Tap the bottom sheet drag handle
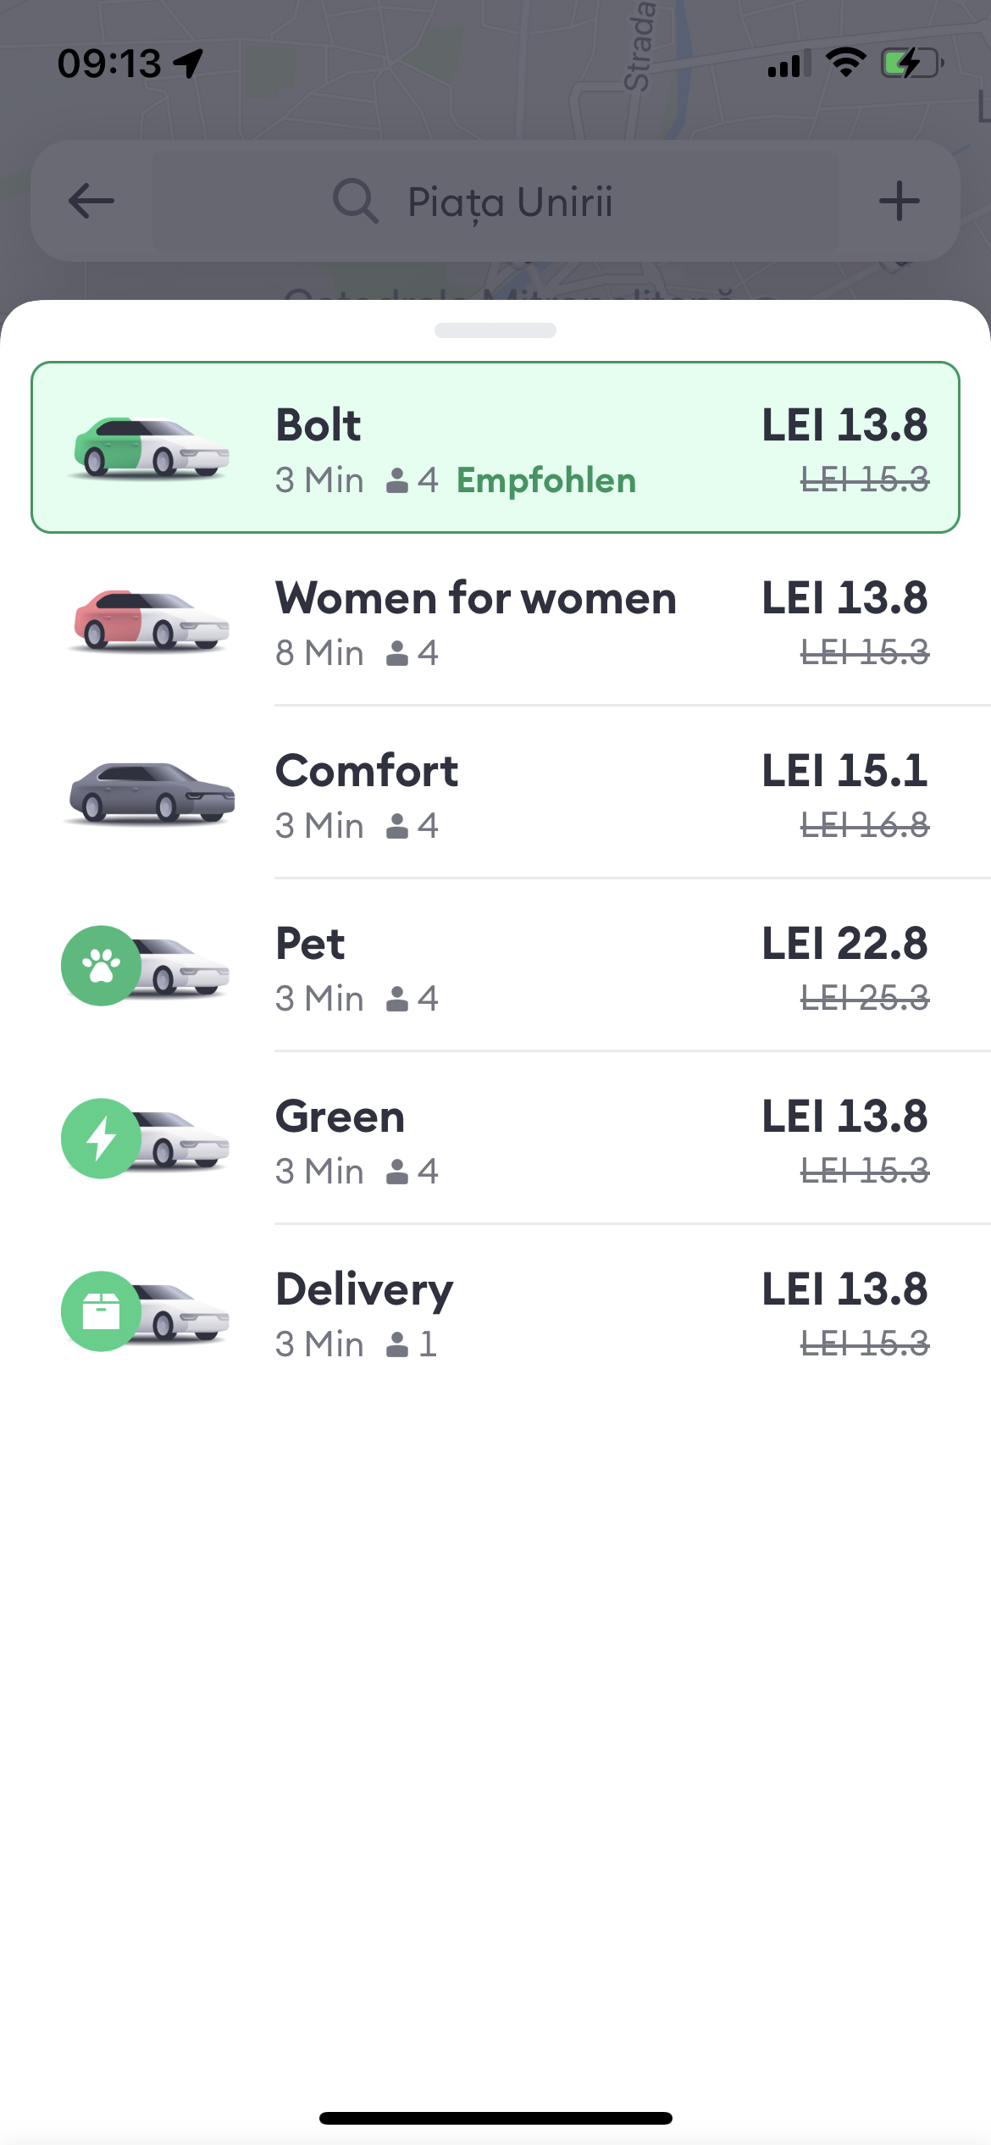991x2145 pixels. pos(495,330)
